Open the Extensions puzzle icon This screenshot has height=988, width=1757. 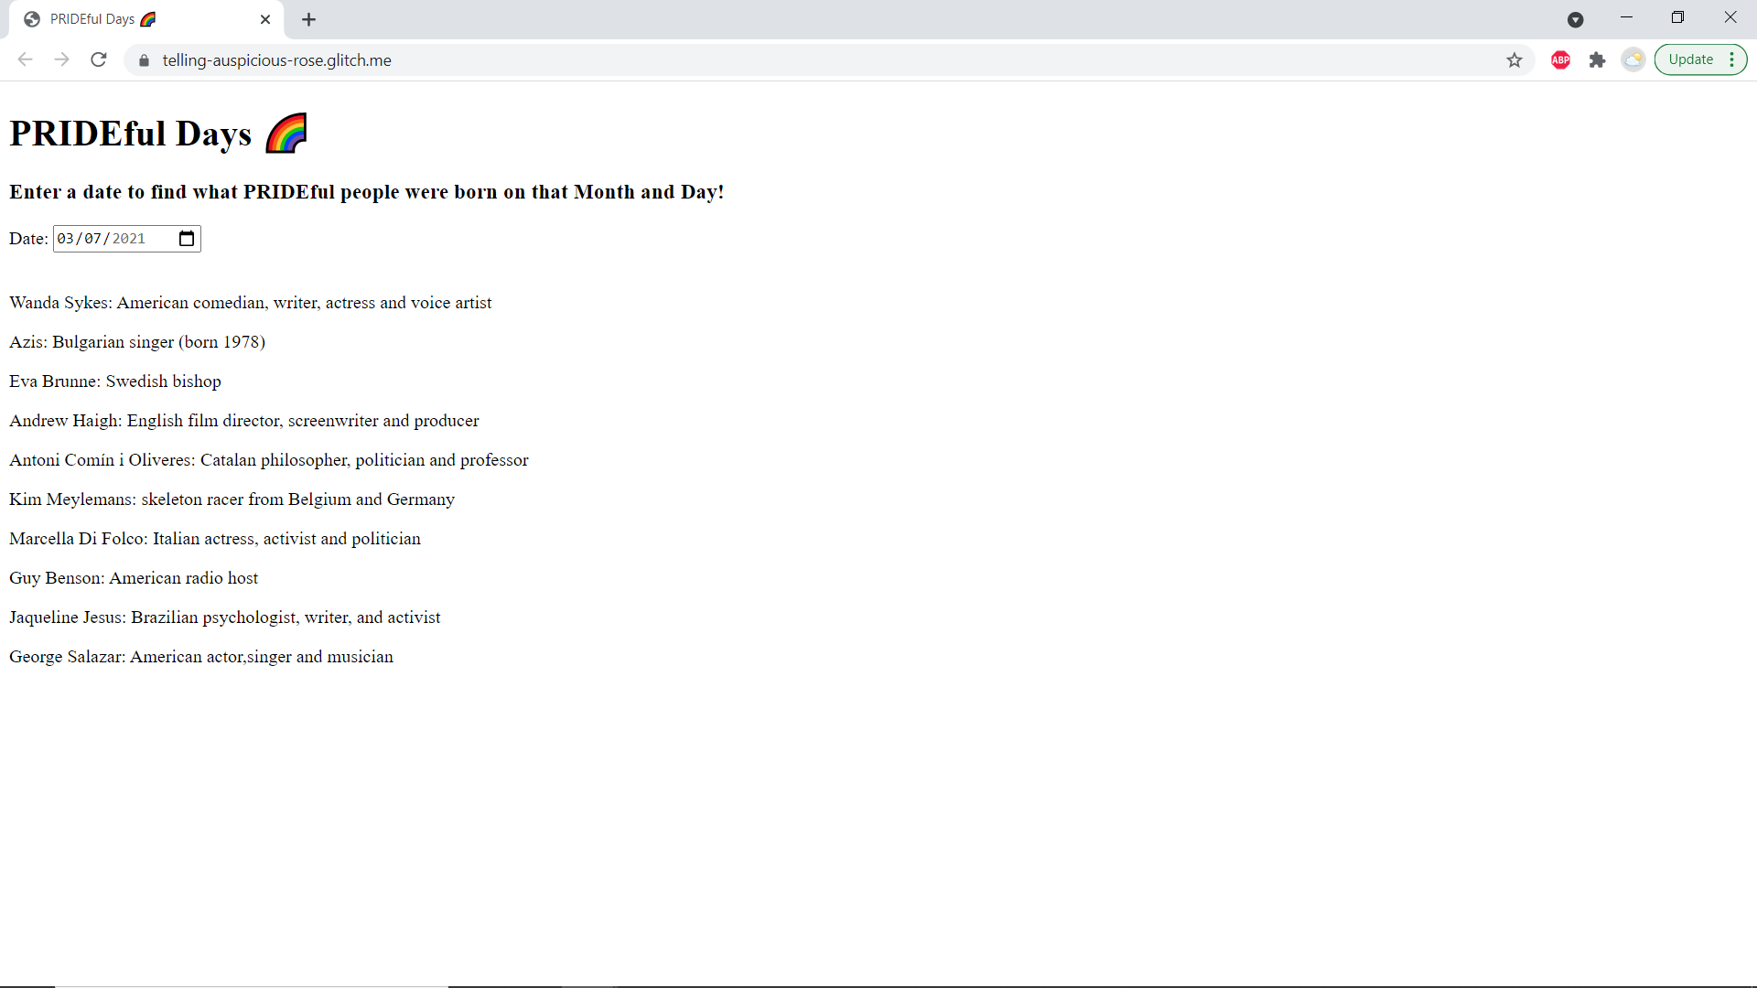[x=1598, y=60]
